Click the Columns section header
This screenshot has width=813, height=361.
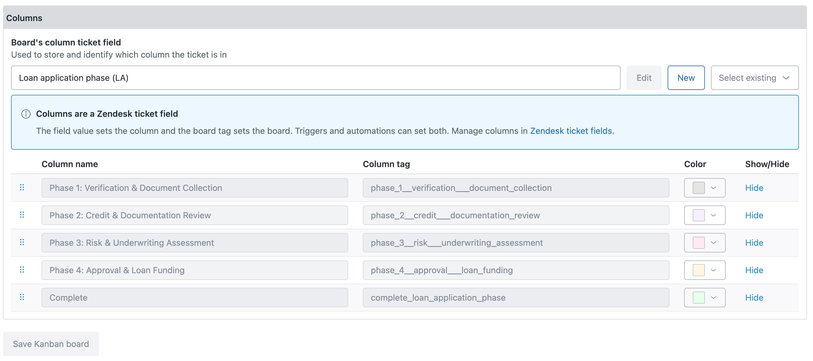coord(405,18)
